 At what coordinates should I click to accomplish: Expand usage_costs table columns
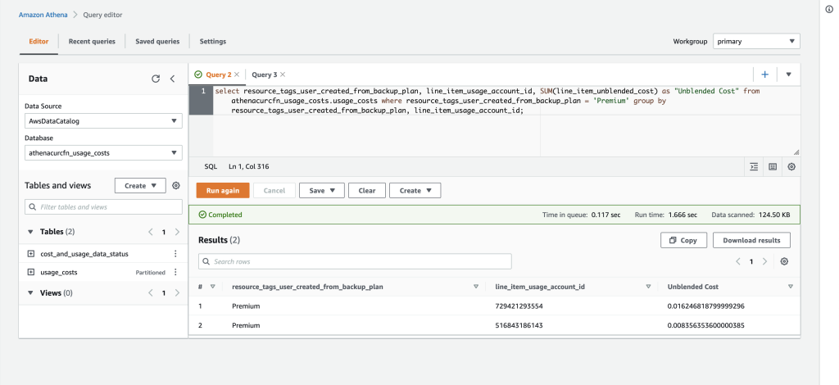pyautogui.click(x=30, y=272)
